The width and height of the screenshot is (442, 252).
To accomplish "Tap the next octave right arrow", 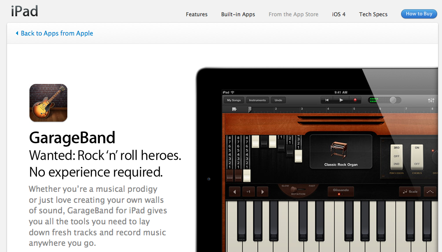I will 263,192.
